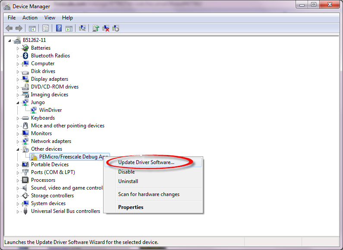Close the Device Manager window
Screen dimensions: 343x250
pos(330,5)
